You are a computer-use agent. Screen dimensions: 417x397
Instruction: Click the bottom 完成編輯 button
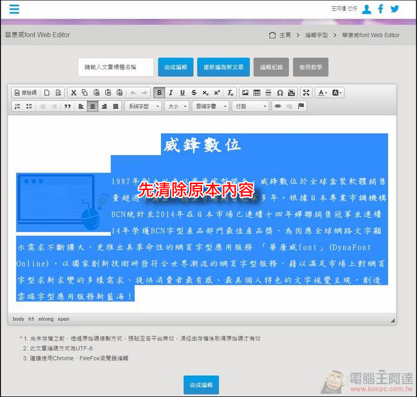click(201, 385)
